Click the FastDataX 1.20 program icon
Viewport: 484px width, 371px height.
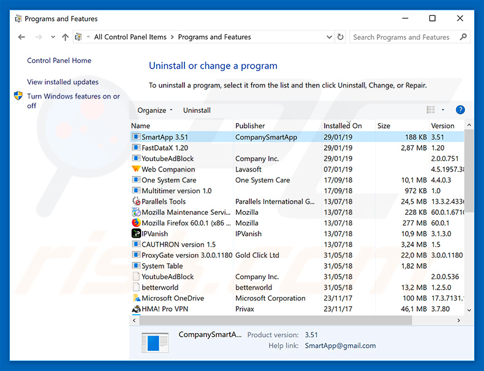pyautogui.click(x=136, y=148)
